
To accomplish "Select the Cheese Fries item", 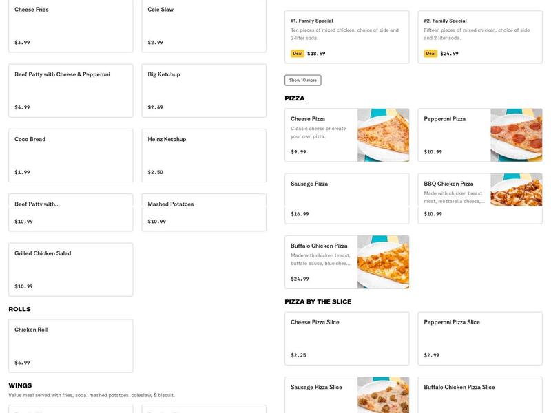I will 70,26.
